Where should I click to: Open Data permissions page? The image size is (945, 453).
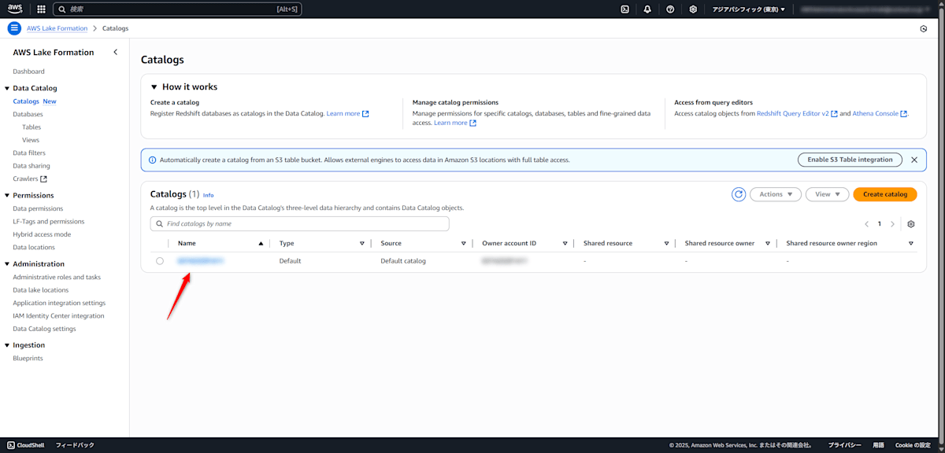(x=38, y=208)
